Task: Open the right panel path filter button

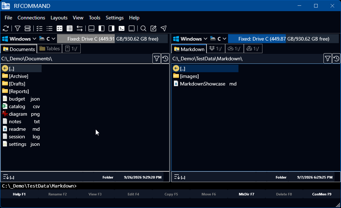Action: coord(327,59)
